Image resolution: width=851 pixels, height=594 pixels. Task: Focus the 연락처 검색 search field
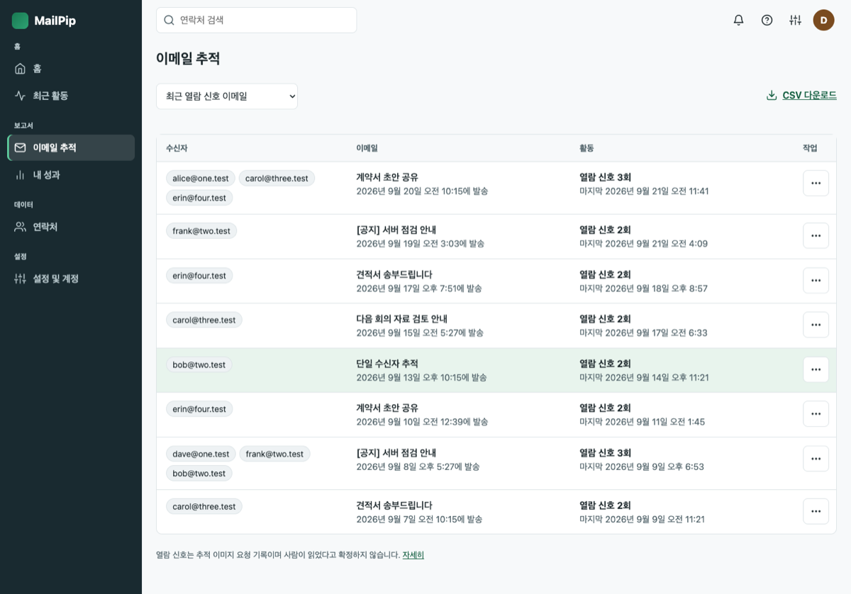256,20
